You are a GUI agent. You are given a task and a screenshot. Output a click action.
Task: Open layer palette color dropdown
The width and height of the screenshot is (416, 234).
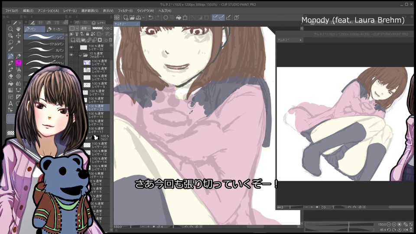(74, 28)
